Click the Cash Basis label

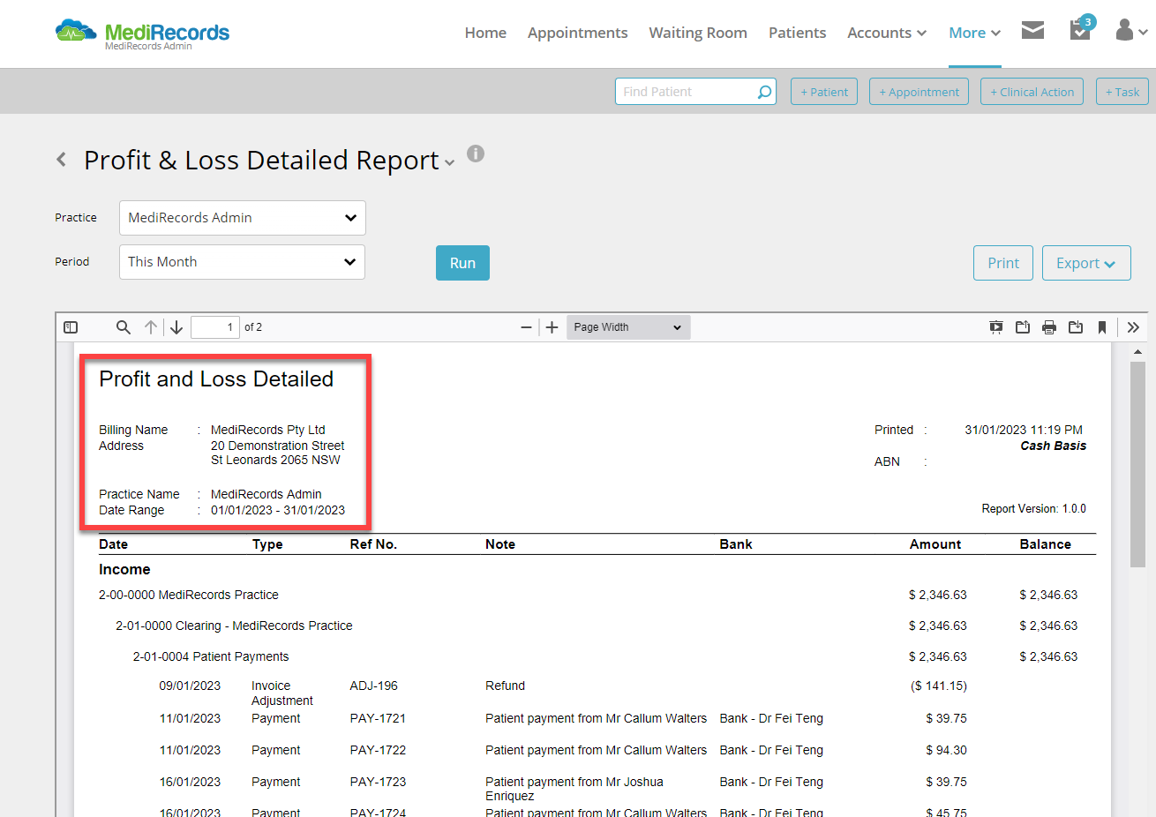coord(1054,446)
